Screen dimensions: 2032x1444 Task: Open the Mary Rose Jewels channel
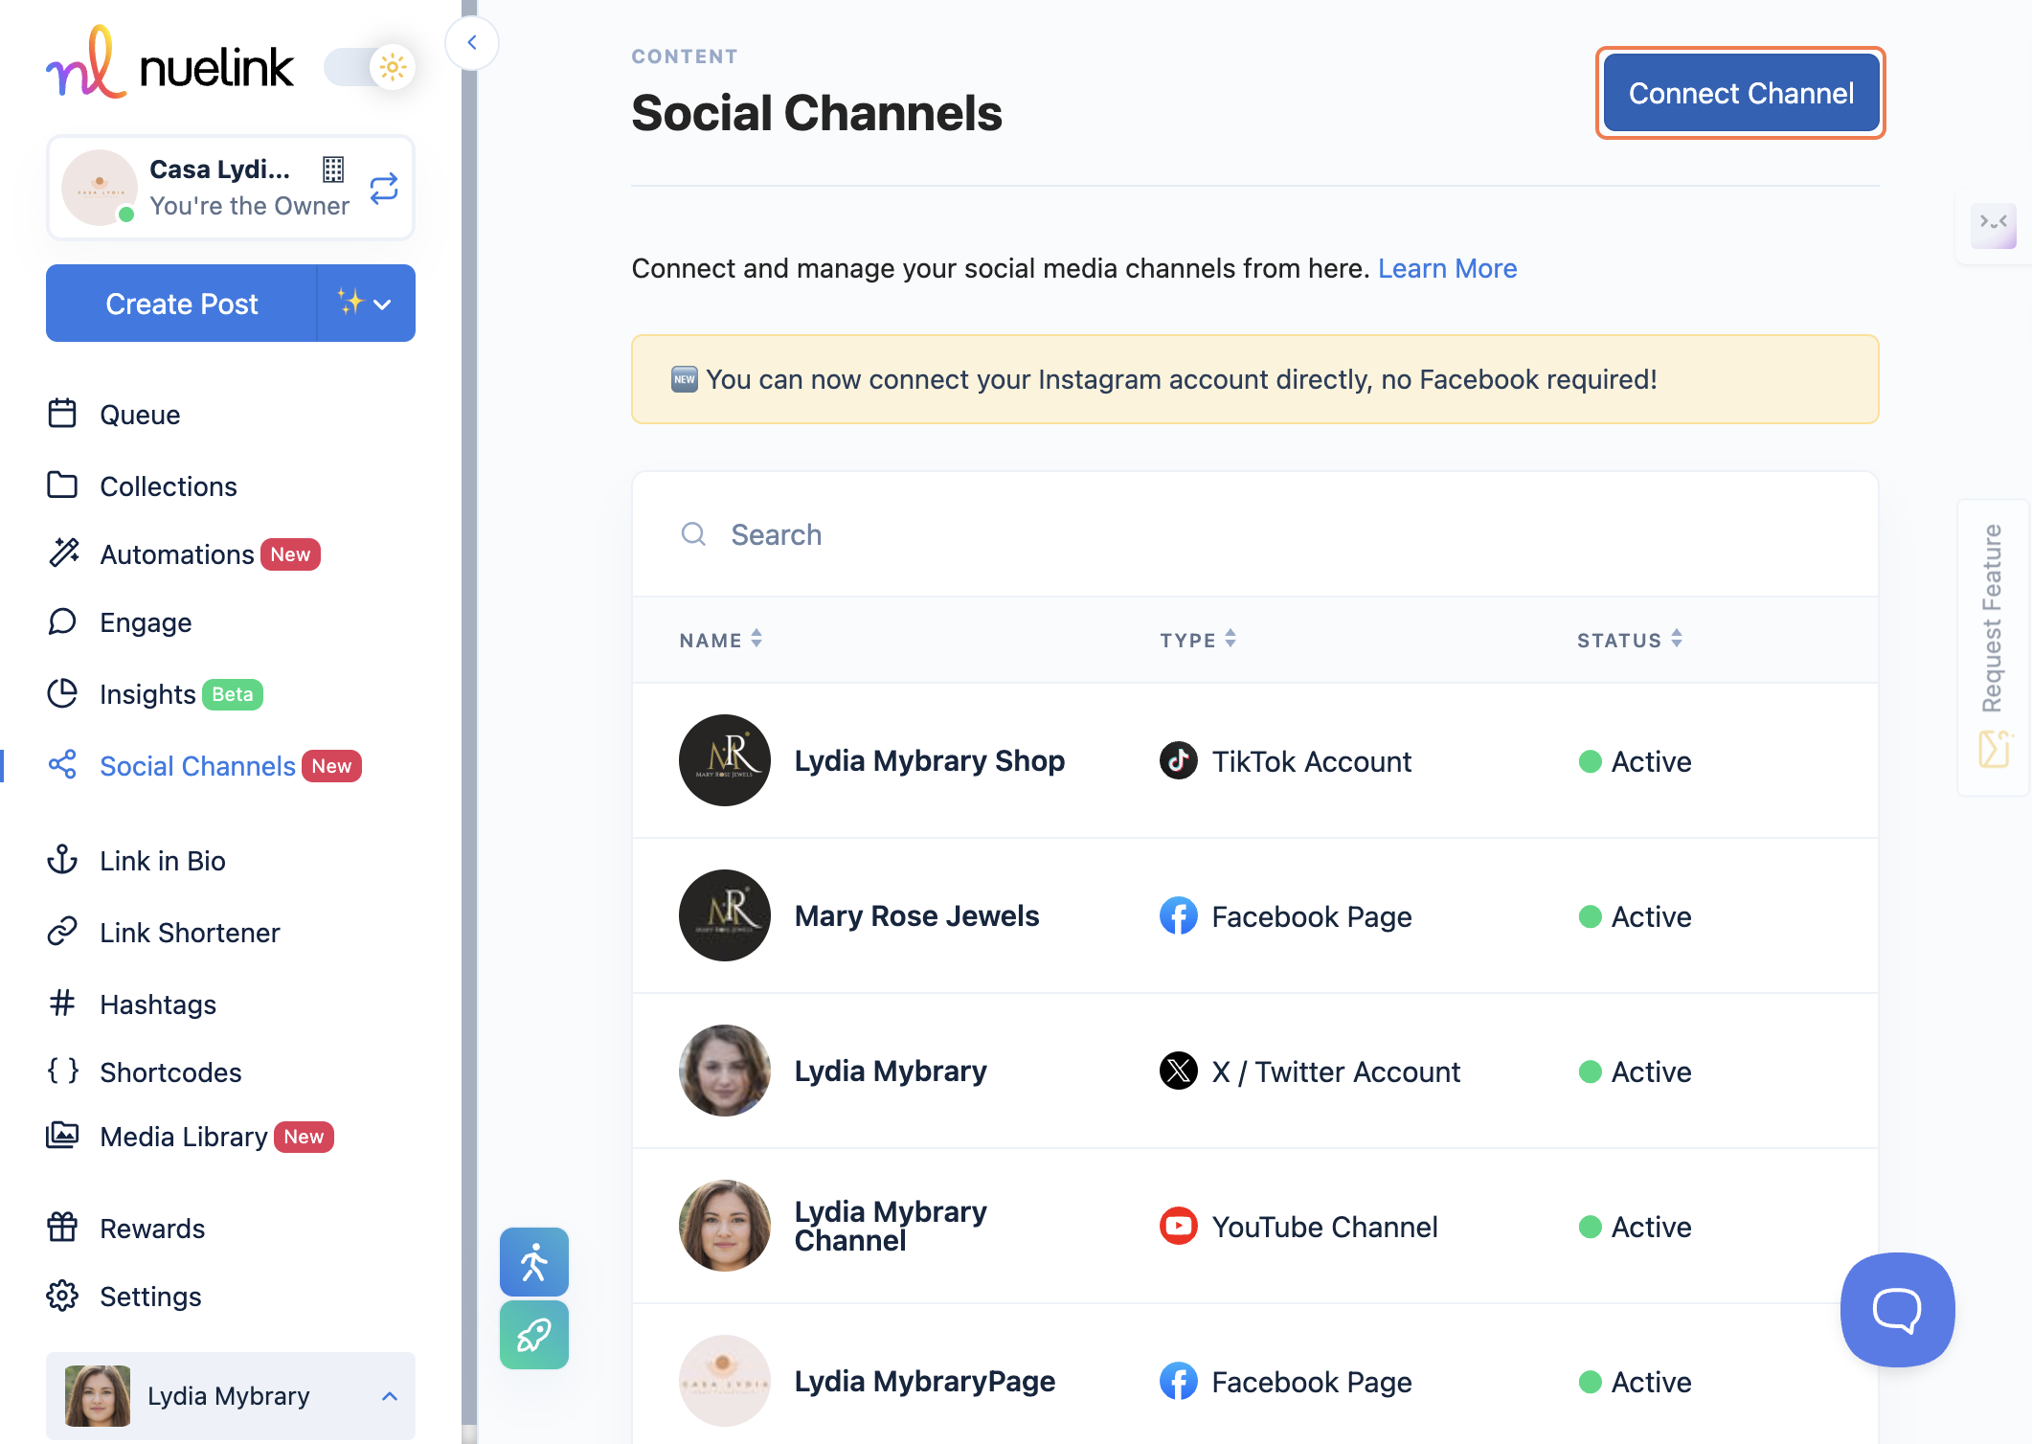click(916, 915)
